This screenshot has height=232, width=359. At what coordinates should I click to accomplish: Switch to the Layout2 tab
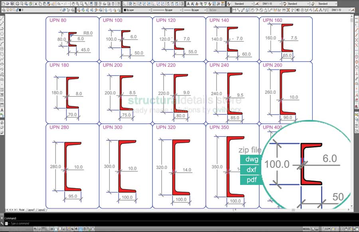click(x=41, y=210)
